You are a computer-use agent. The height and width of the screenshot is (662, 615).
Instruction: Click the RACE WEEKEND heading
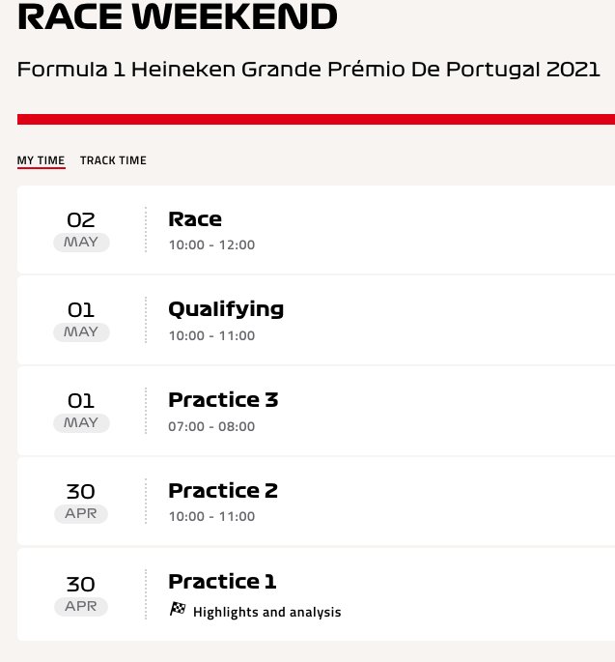(178, 16)
